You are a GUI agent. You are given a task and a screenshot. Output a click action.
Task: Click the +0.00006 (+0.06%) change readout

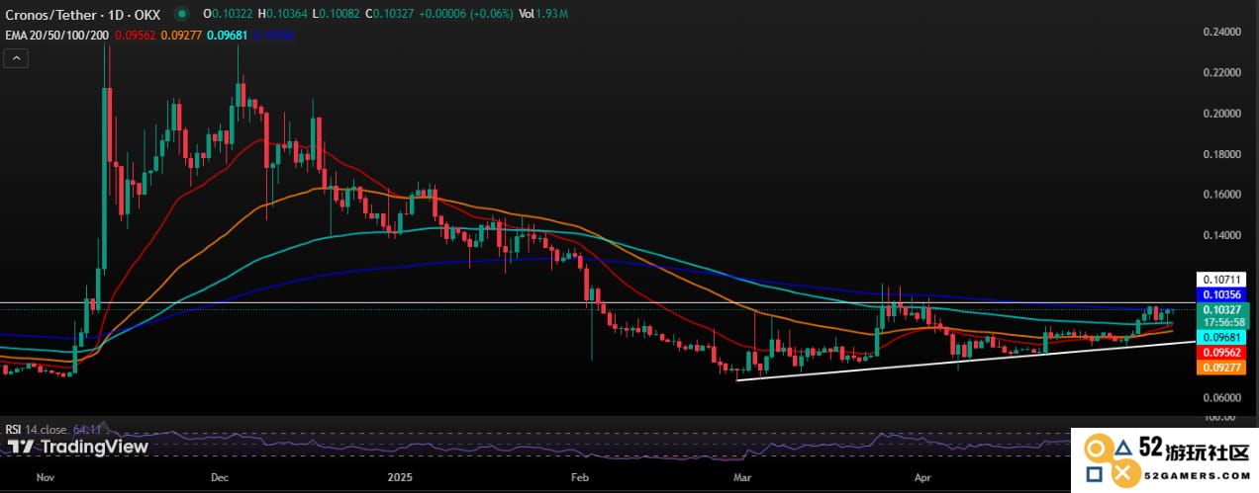(x=465, y=14)
